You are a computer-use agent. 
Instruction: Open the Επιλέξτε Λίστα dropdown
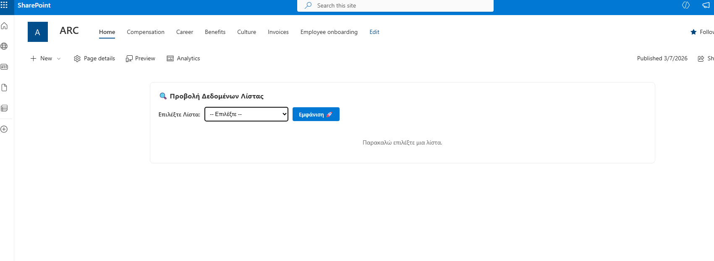[x=246, y=114]
